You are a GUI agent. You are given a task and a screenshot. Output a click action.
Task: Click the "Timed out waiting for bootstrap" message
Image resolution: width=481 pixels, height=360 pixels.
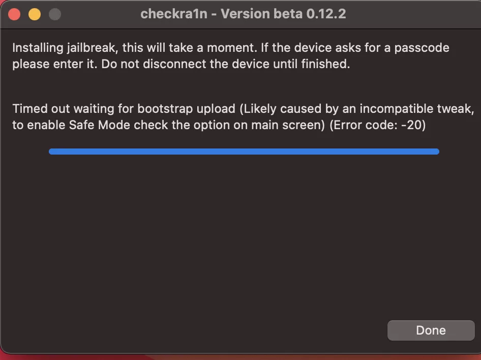point(124,109)
